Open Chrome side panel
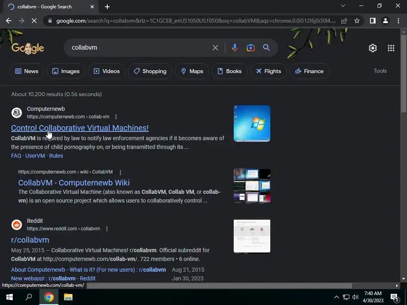 click(x=373, y=21)
